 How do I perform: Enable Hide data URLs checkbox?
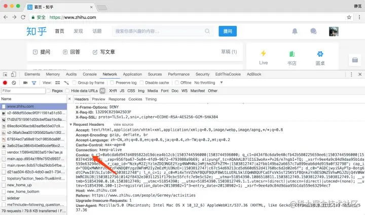67,91
